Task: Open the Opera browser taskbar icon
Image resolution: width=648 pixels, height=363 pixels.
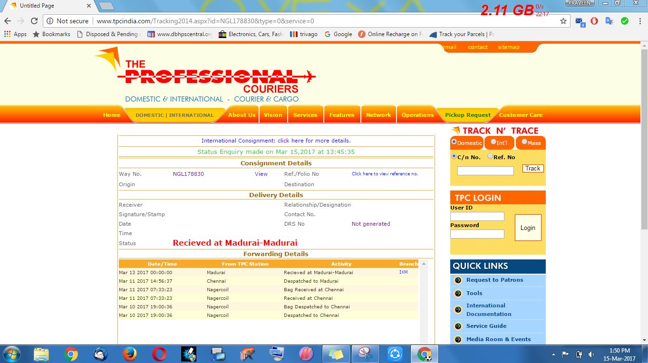Action: click(159, 354)
